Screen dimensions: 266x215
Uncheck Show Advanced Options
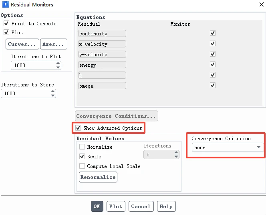(78, 128)
